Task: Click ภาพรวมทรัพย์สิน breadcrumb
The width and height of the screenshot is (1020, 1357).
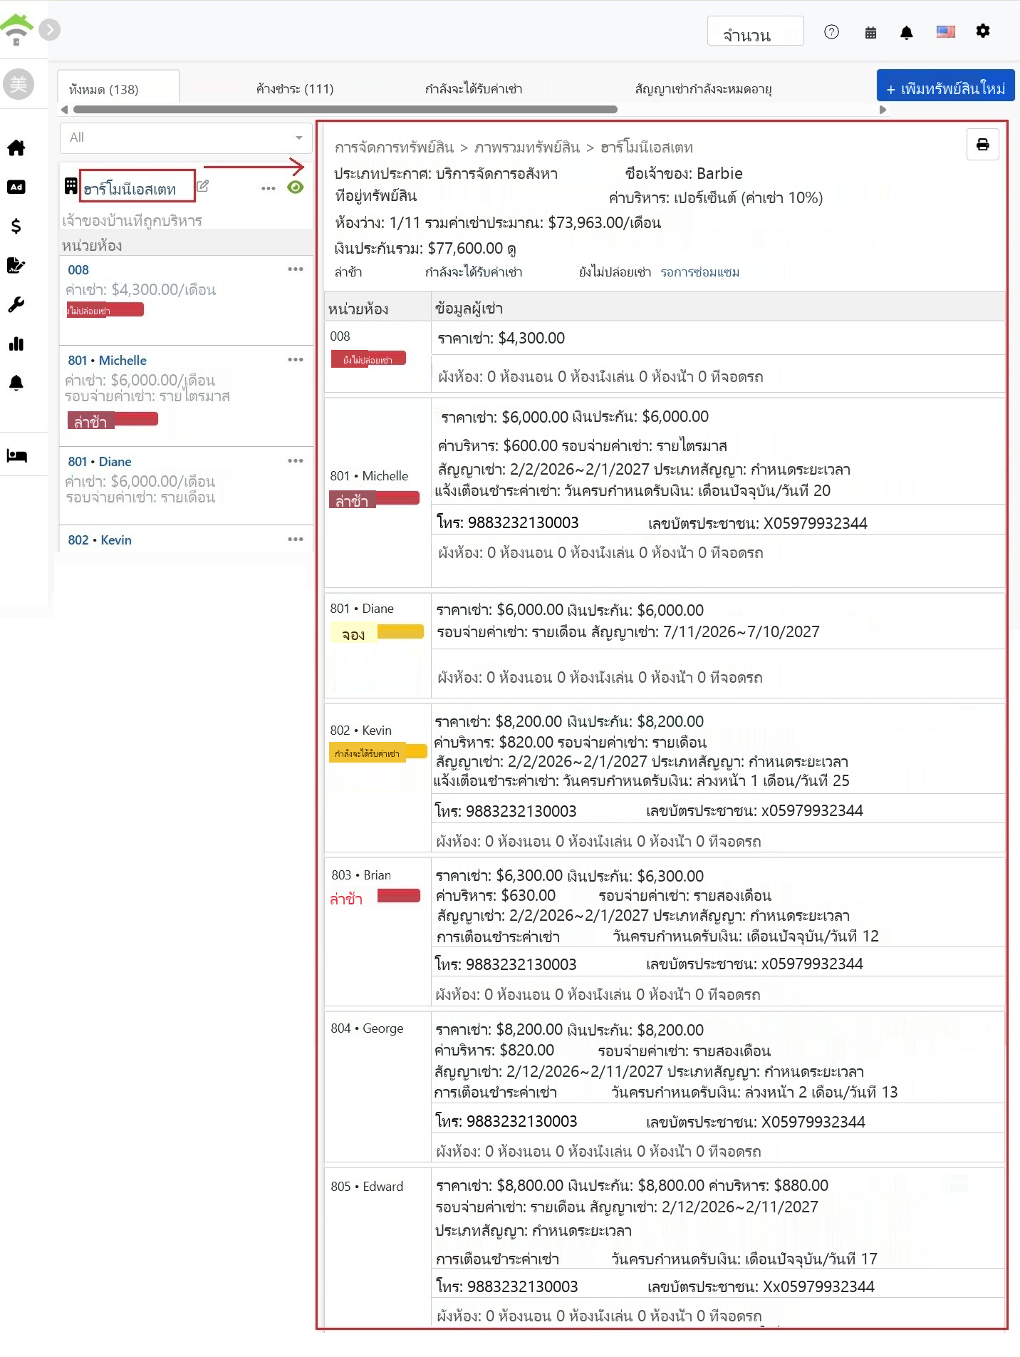Action: point(526,147)
